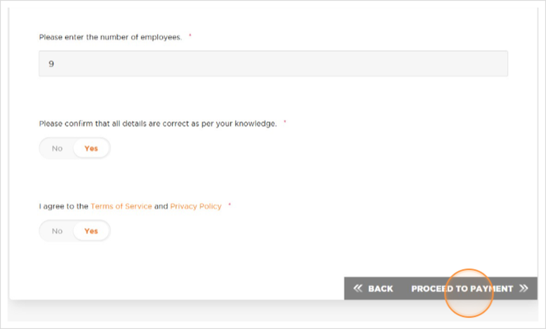Open the Terms of Service link

pyautogui.click(x=121, y=206)
